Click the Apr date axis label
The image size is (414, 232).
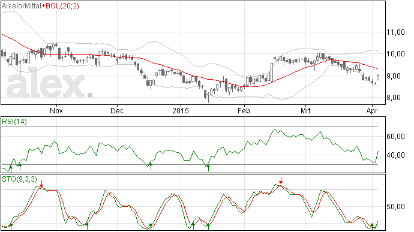(x=372, y=110)
